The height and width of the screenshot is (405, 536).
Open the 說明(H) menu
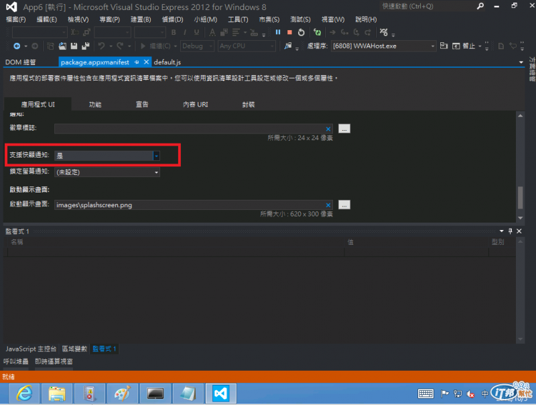366,19
